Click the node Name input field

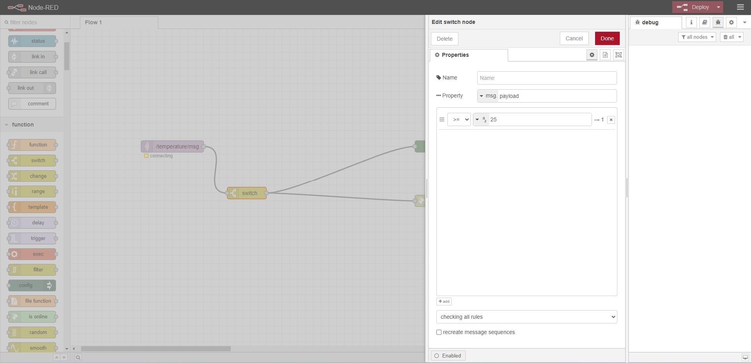pyautogui.click(x=547, y=78)
